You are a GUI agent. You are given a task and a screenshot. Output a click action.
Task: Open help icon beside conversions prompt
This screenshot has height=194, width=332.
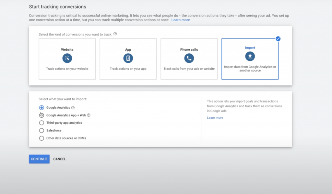pos(115,34)
